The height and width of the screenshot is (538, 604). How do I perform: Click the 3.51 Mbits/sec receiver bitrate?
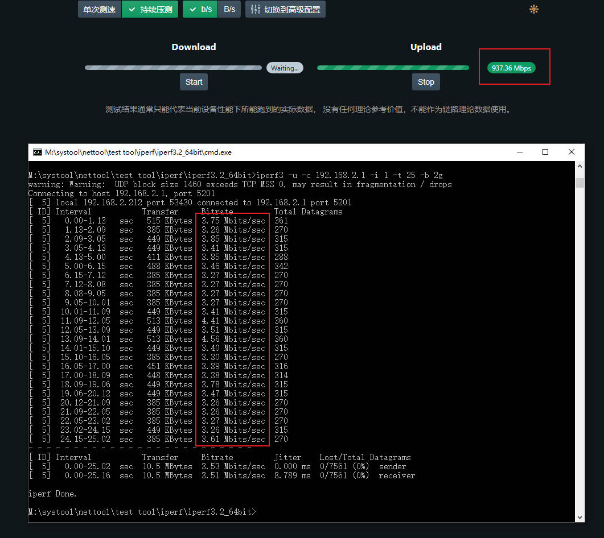[233, 475]
